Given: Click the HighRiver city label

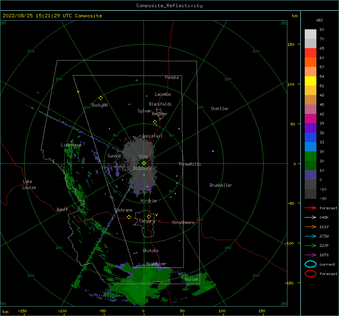Looking at the screenshot, I should 156,264.
